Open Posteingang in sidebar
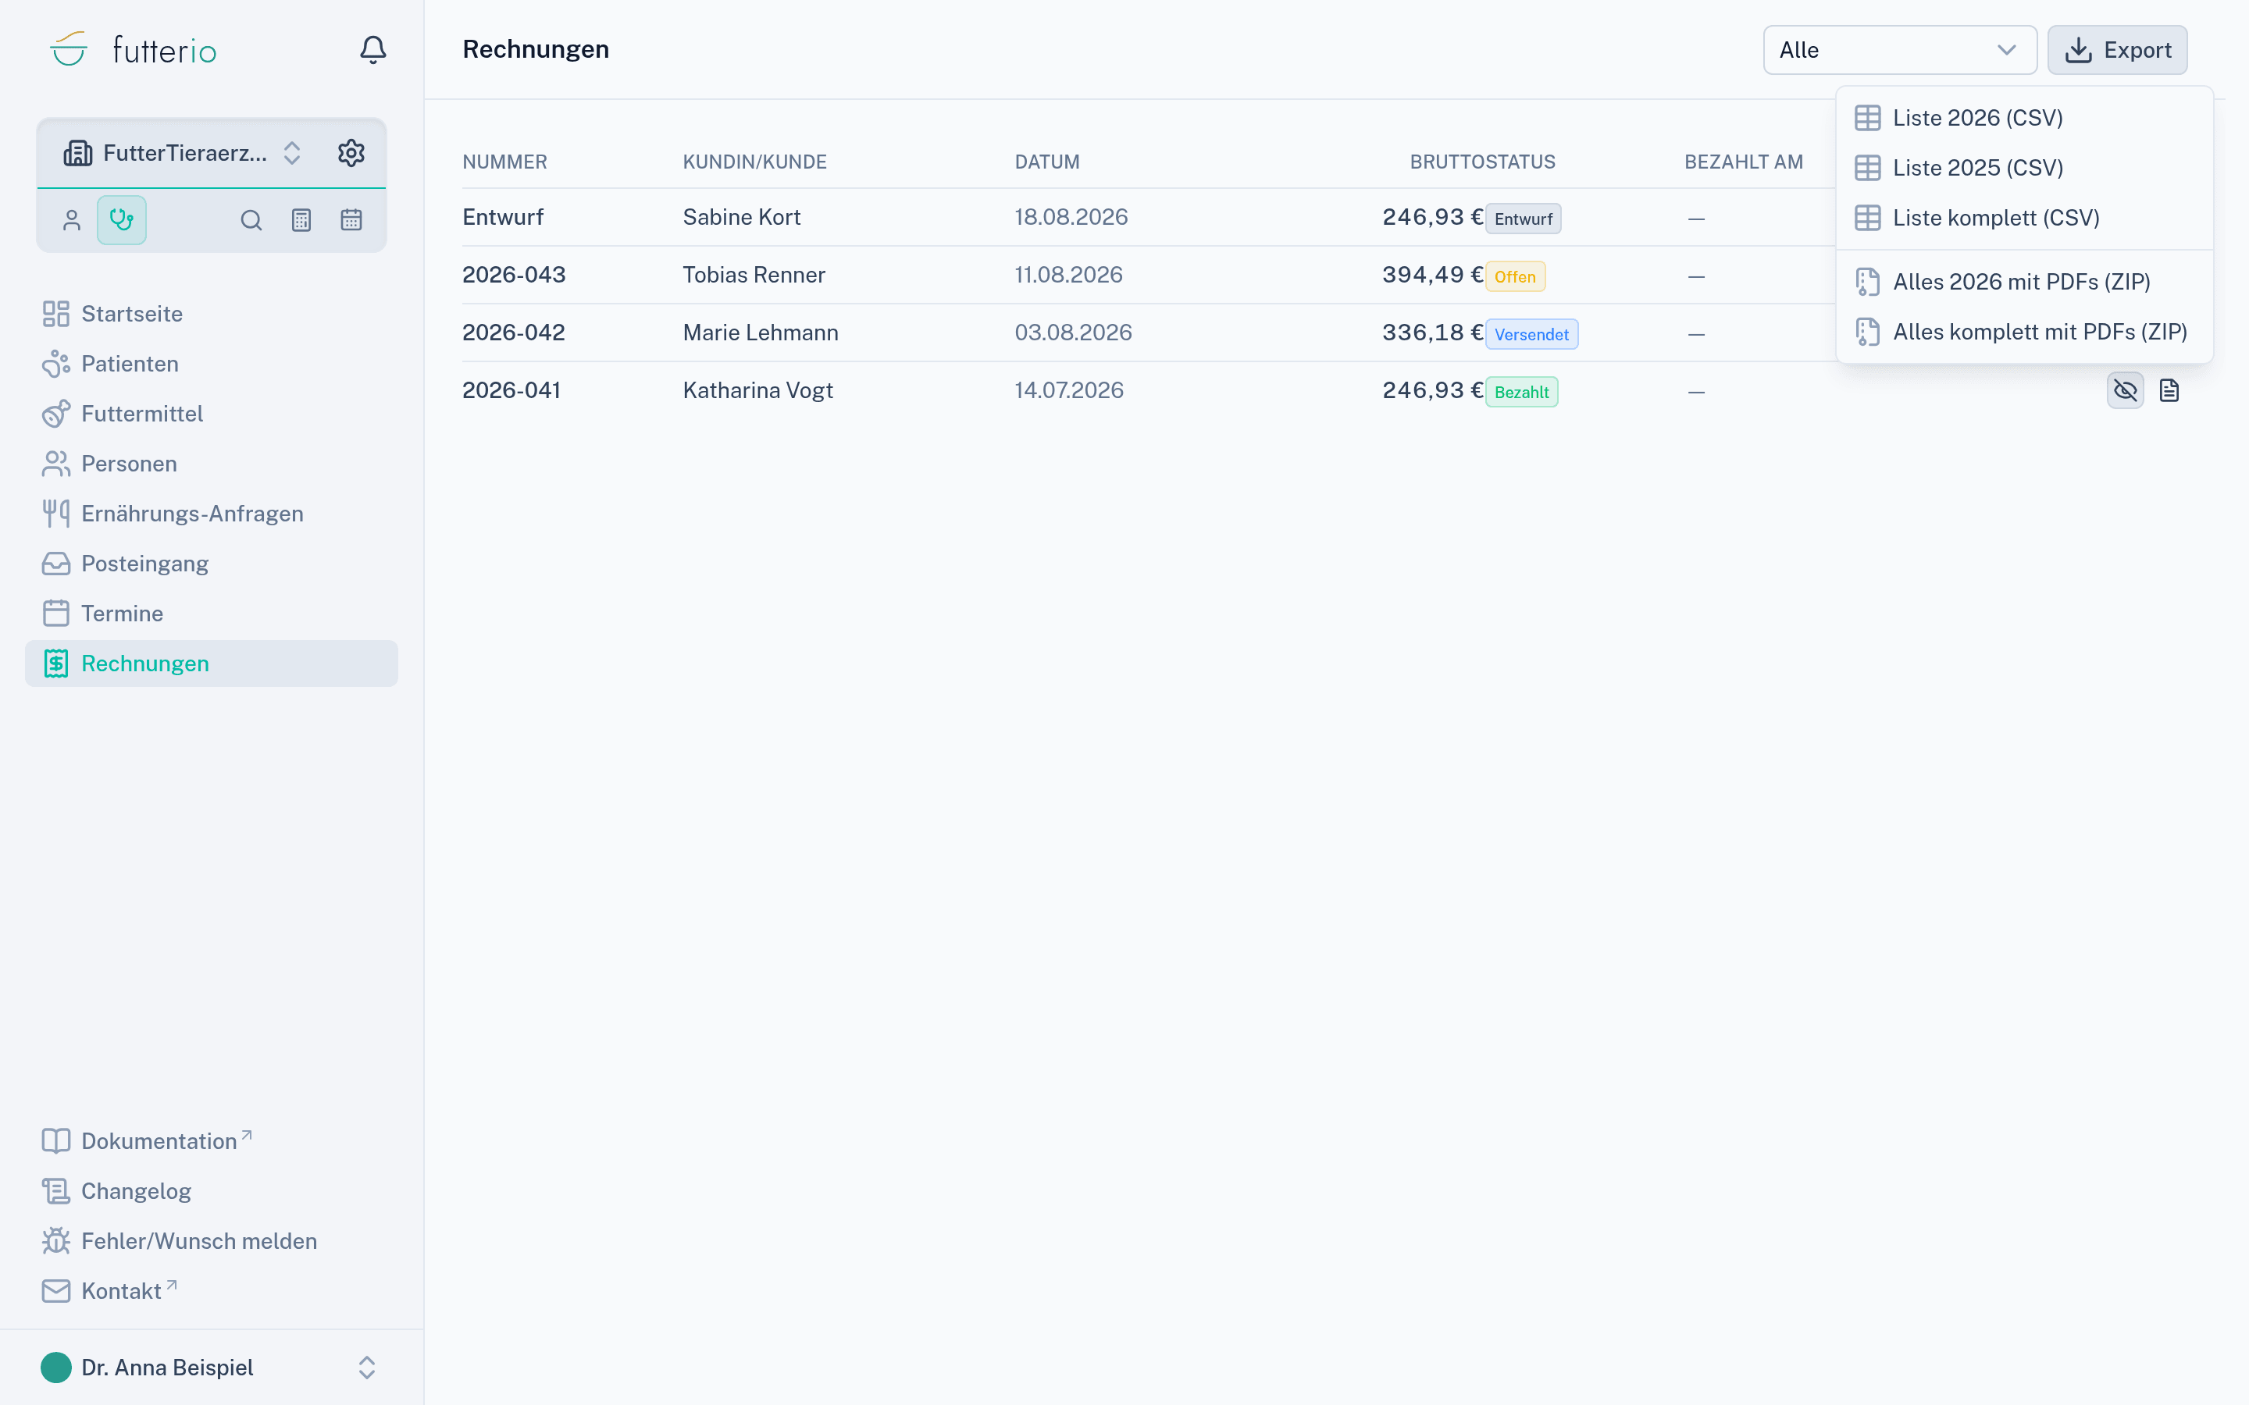Viewport: 2249px width, 1405px height. click(x=211, y=564)
